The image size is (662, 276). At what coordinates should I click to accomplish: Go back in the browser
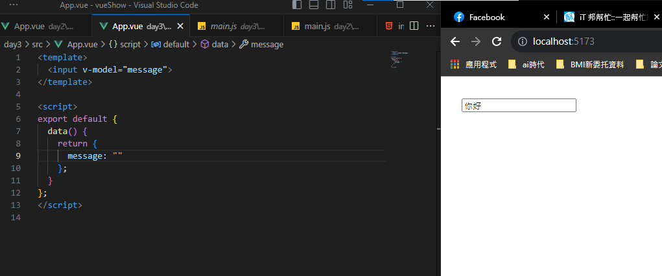click(x=455, y=41)
